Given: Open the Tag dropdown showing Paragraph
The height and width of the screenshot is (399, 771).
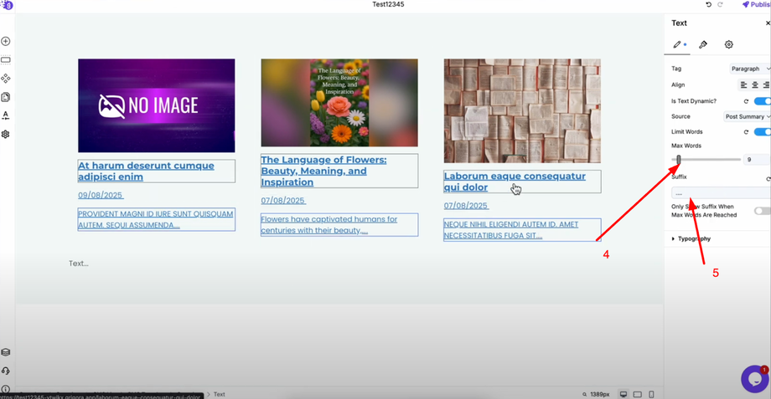Looking at the screenshot, I should [750, 69].
